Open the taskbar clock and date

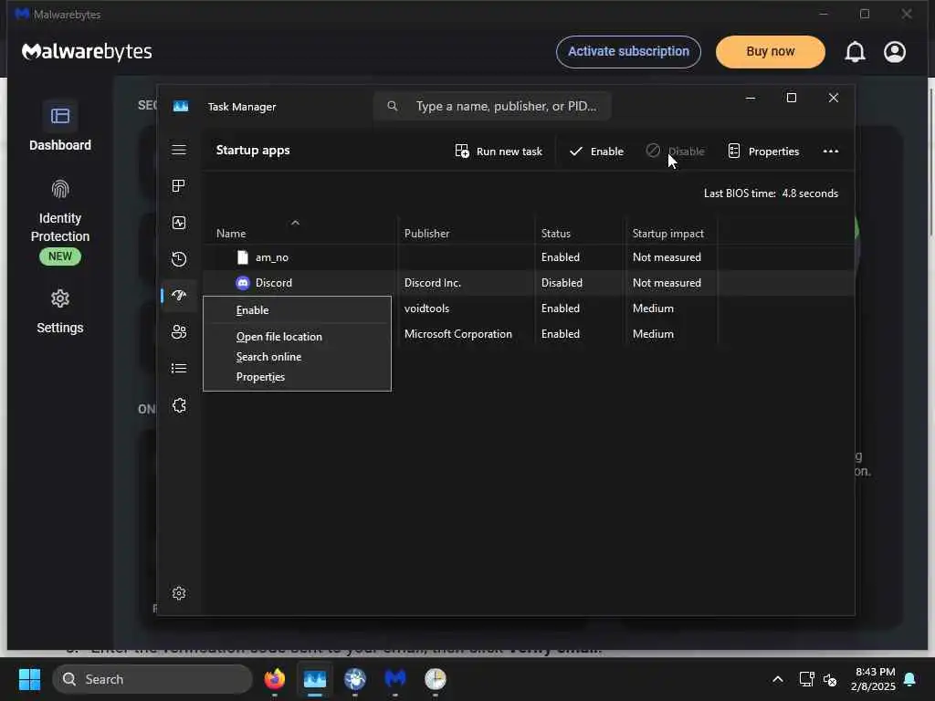click(x=873, y=679)
